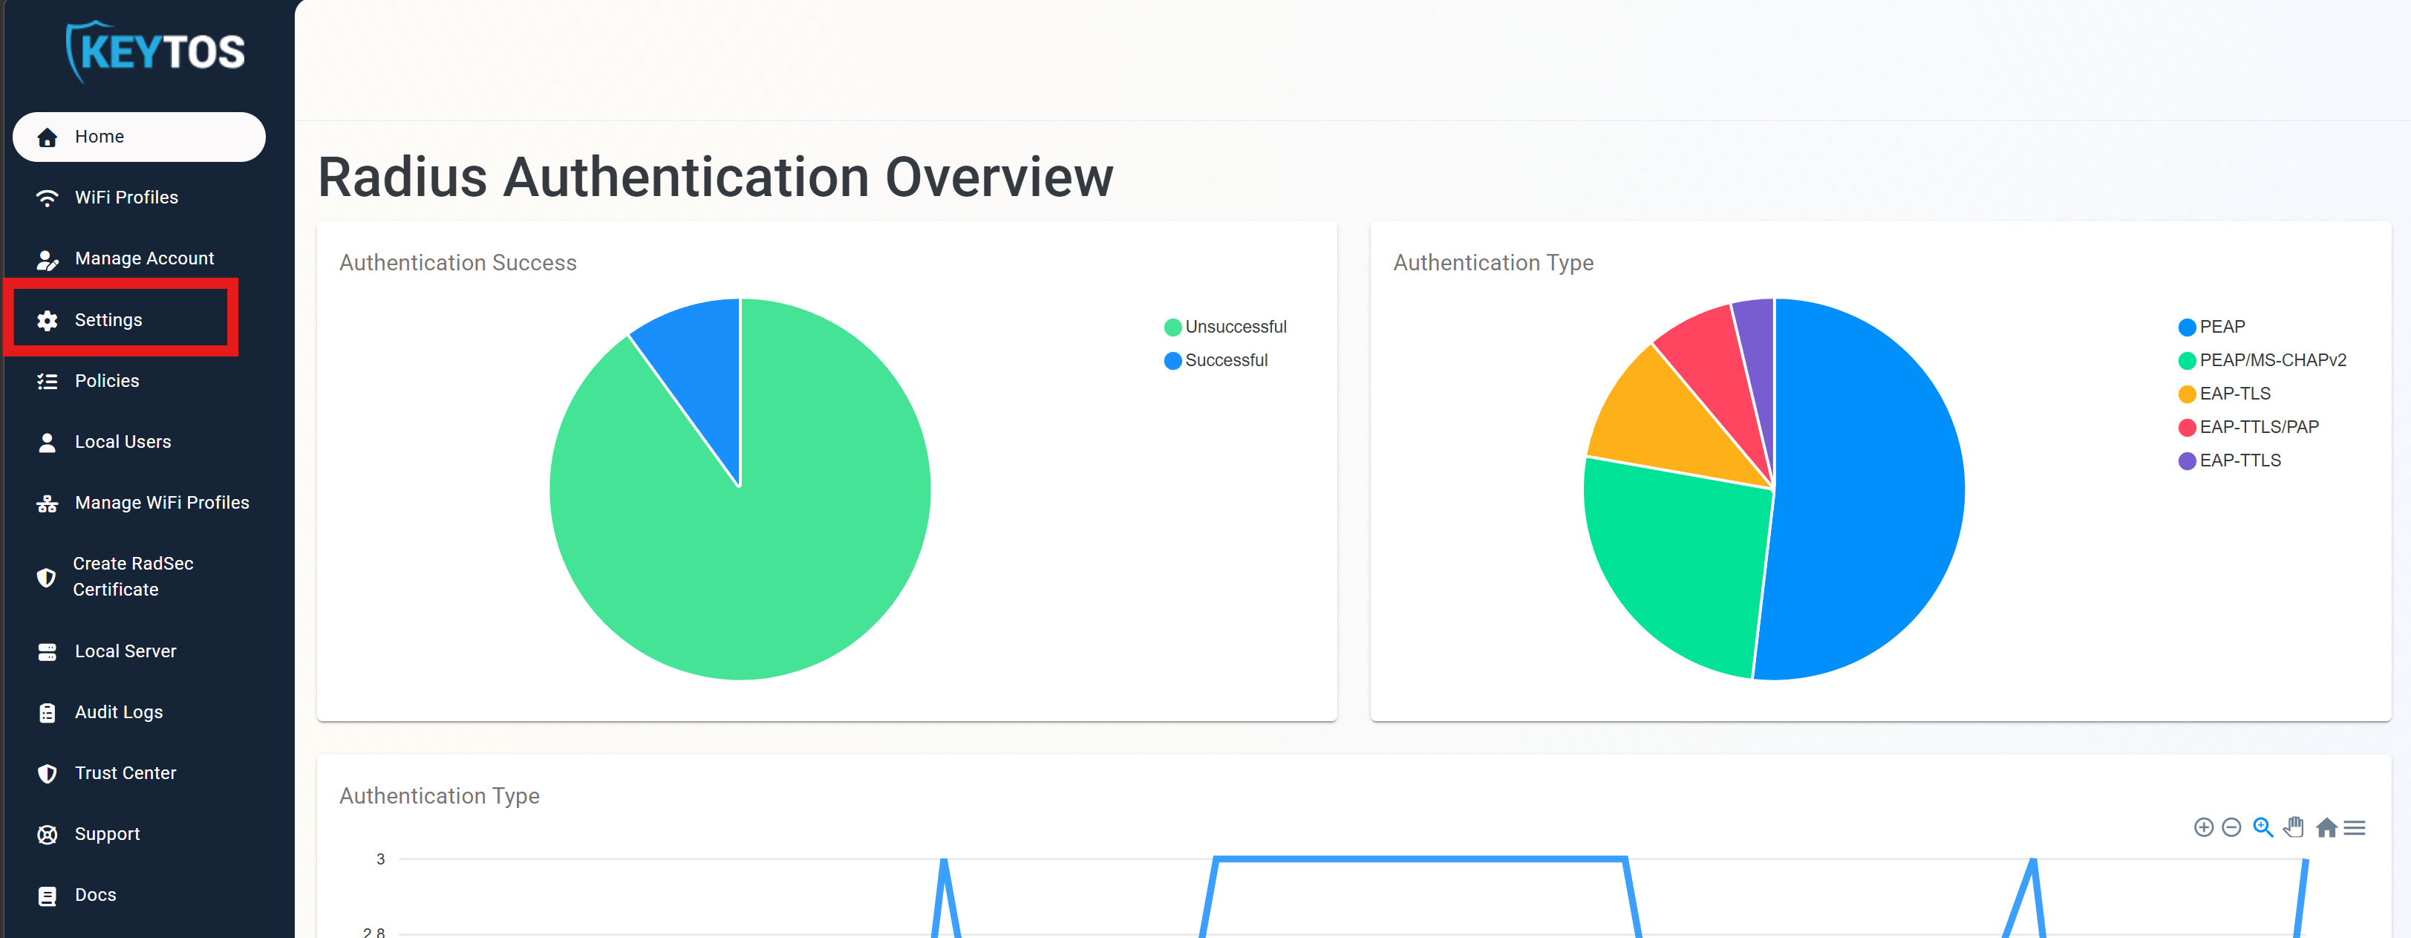This screenshot has height=938, width=2411.
Task: Toggle EAP-TTLS/PAP legend entry
Action: pyautogui.click(x=2249, y=427)
